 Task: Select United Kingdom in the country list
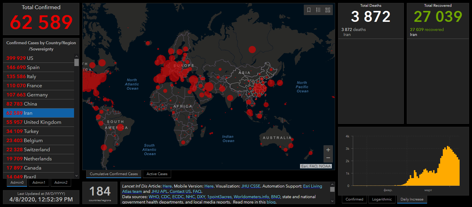[x=39, y=122]
